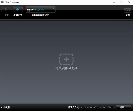Click the 打开... open folder button

[123, 108]
